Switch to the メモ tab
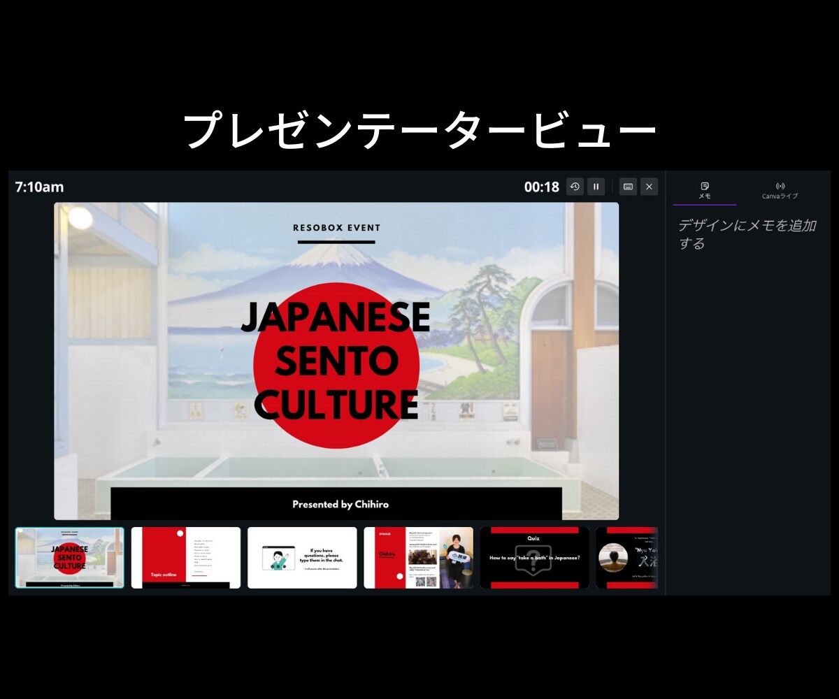The width and height of the screenshot is (839, 699). pos(705,191)
